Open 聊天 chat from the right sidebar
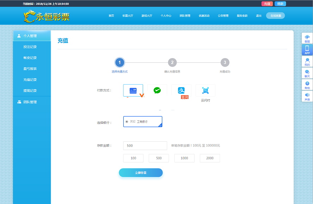This screenshot has height=204, width=313. pyautogui.click(x=307, y=73)
